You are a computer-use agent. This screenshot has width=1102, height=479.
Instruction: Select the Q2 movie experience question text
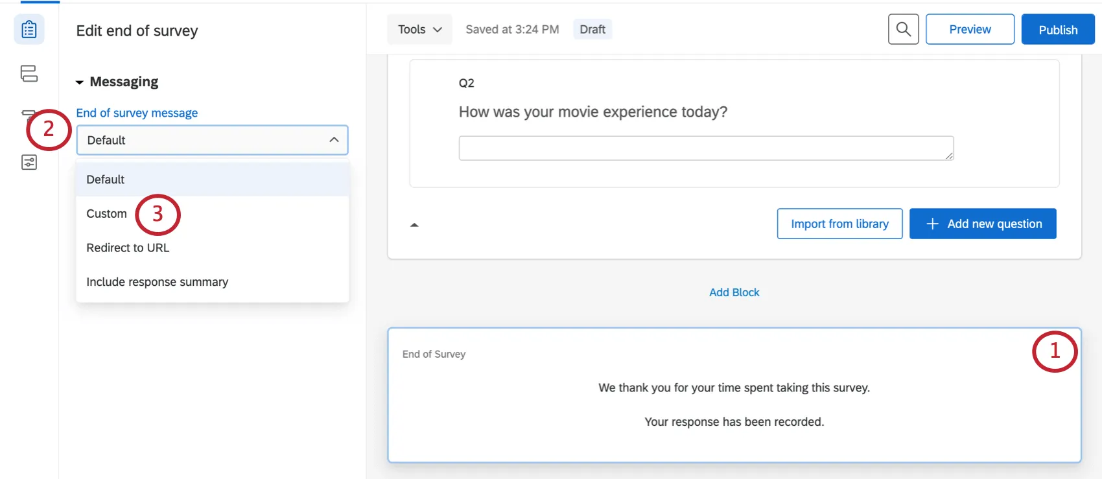(592, 112)
